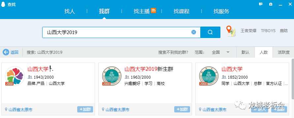Image resolution: width=294 pixels, height=118 pixels.
Task: Open the map location pin icon
Action: [231, 31]
